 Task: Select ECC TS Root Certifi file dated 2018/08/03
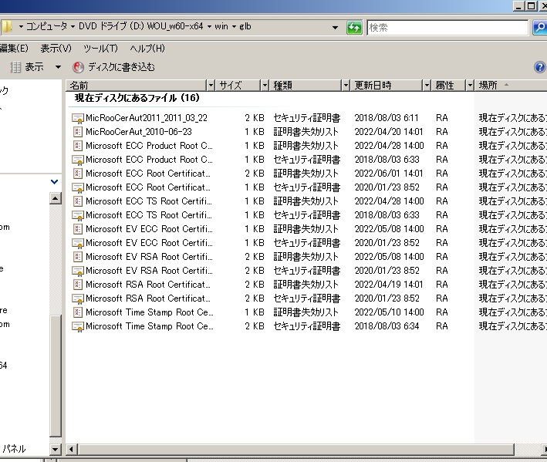click(x=149, y=215)
